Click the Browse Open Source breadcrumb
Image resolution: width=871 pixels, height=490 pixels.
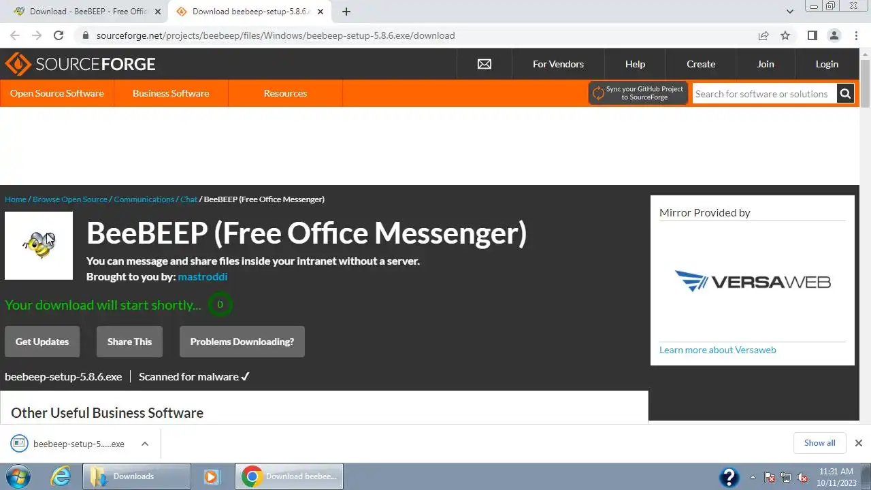click(70, 199)
